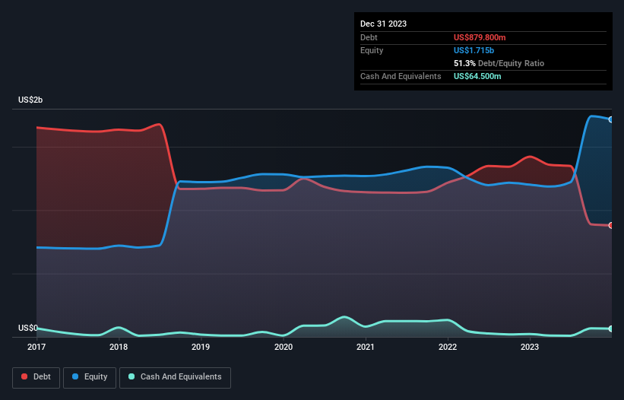Screen dimensions: 624x400
Task: Select the 2018 axis label
Action: pyautogui.click(x=119, y=347)
